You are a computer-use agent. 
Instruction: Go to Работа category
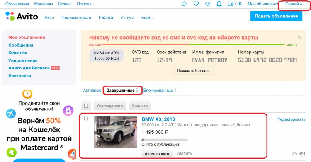106,17
